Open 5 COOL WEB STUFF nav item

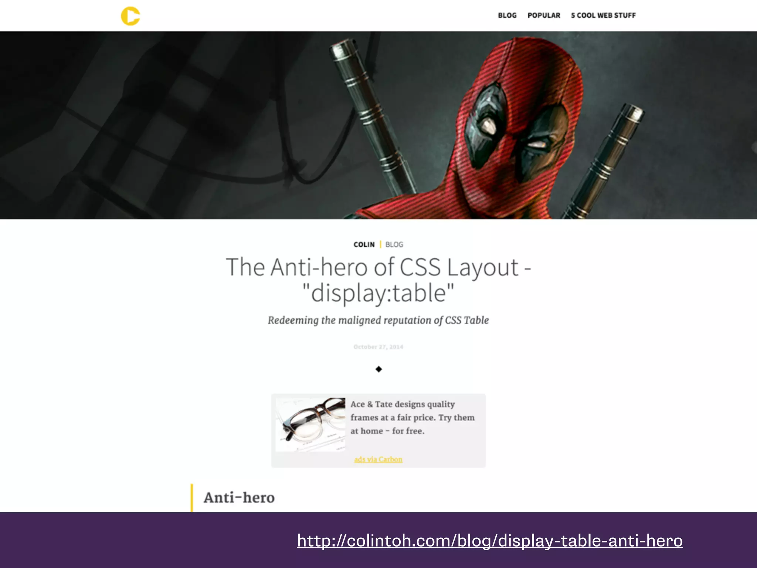coord(603,16)
